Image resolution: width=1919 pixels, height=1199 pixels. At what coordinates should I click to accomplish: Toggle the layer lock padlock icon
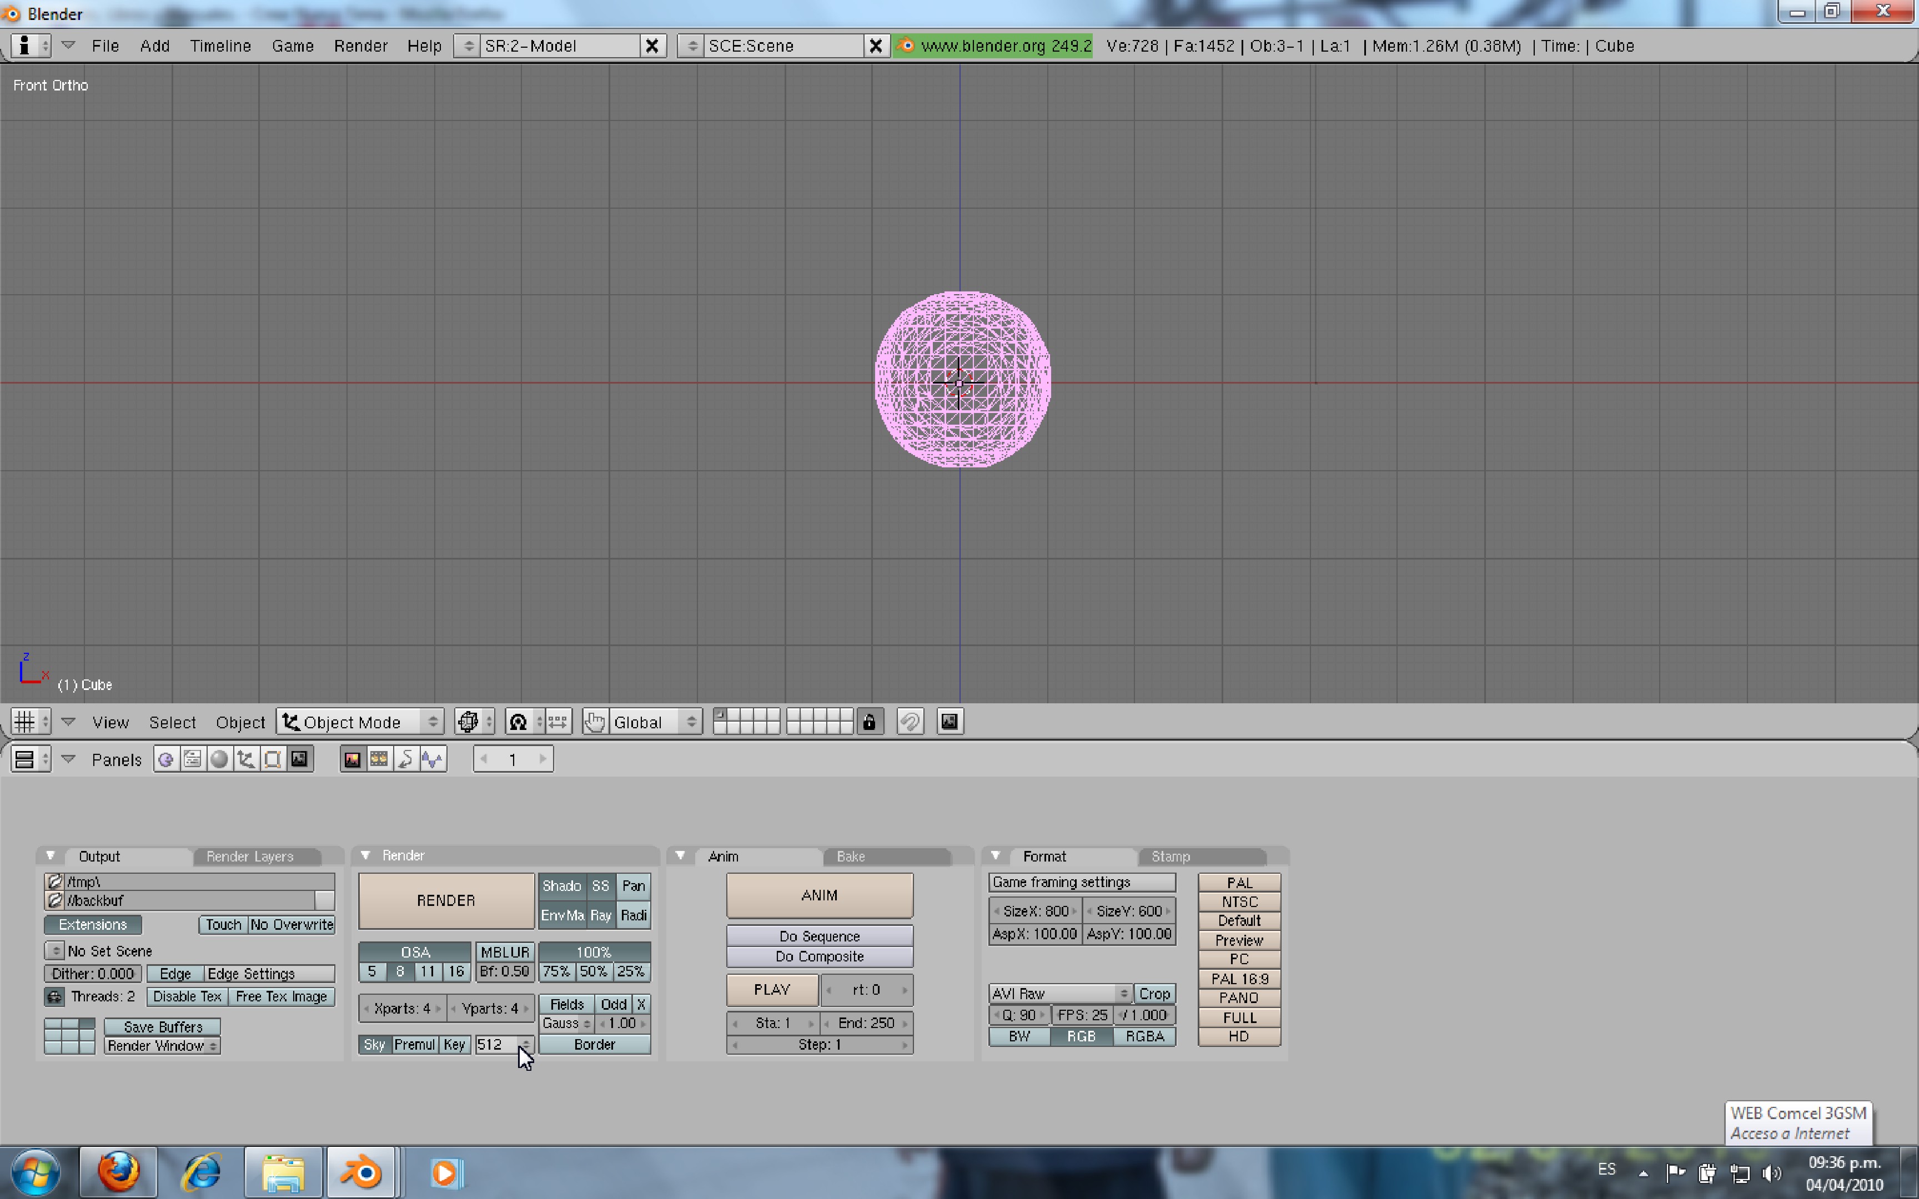(869, 722)
